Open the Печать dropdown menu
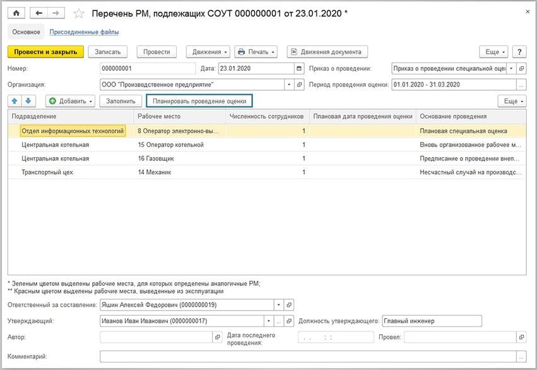This screenshot has width=537, height=370. tap(256, 52)
